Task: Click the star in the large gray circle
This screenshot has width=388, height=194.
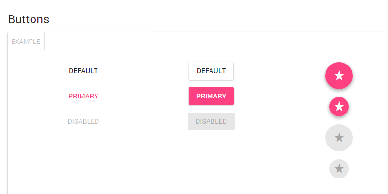Action: click(339, 138)
